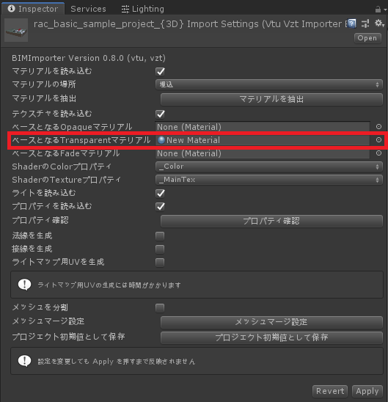The image size is (388, 402).
Task: Click the lightmap UV warning message text
Action: point(109,285)
